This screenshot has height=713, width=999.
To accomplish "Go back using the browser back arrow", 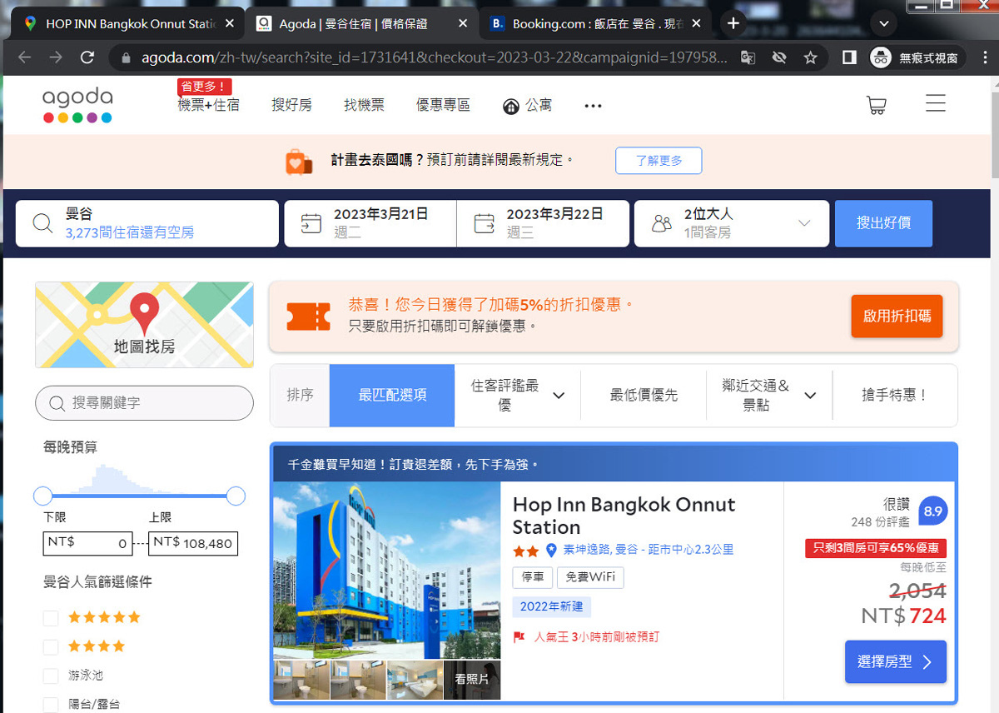I will pos(24,57).
